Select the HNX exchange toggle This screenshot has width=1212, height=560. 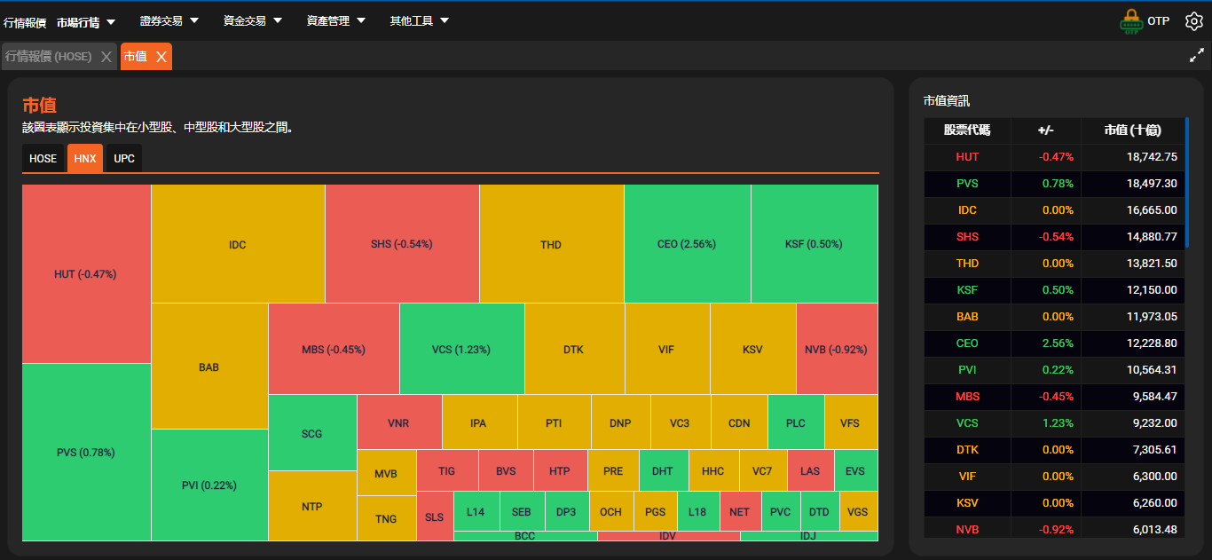(85, 159)
